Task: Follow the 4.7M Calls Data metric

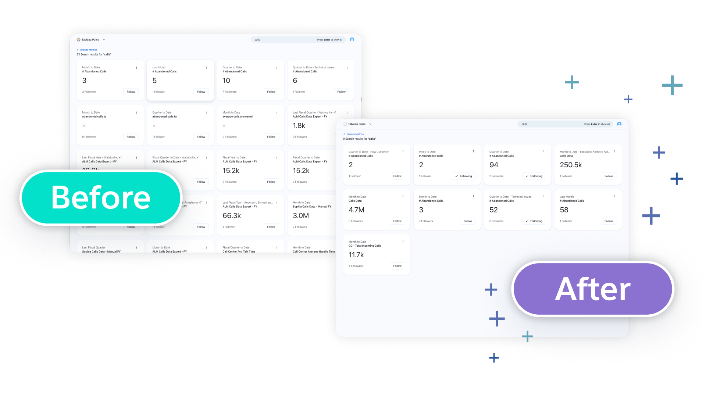Action: (x=397, y=221)
